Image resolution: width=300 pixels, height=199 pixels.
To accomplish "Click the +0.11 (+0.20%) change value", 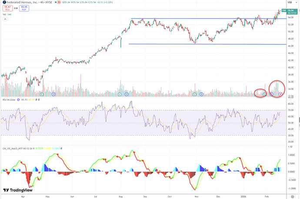I will coord(105,2).
